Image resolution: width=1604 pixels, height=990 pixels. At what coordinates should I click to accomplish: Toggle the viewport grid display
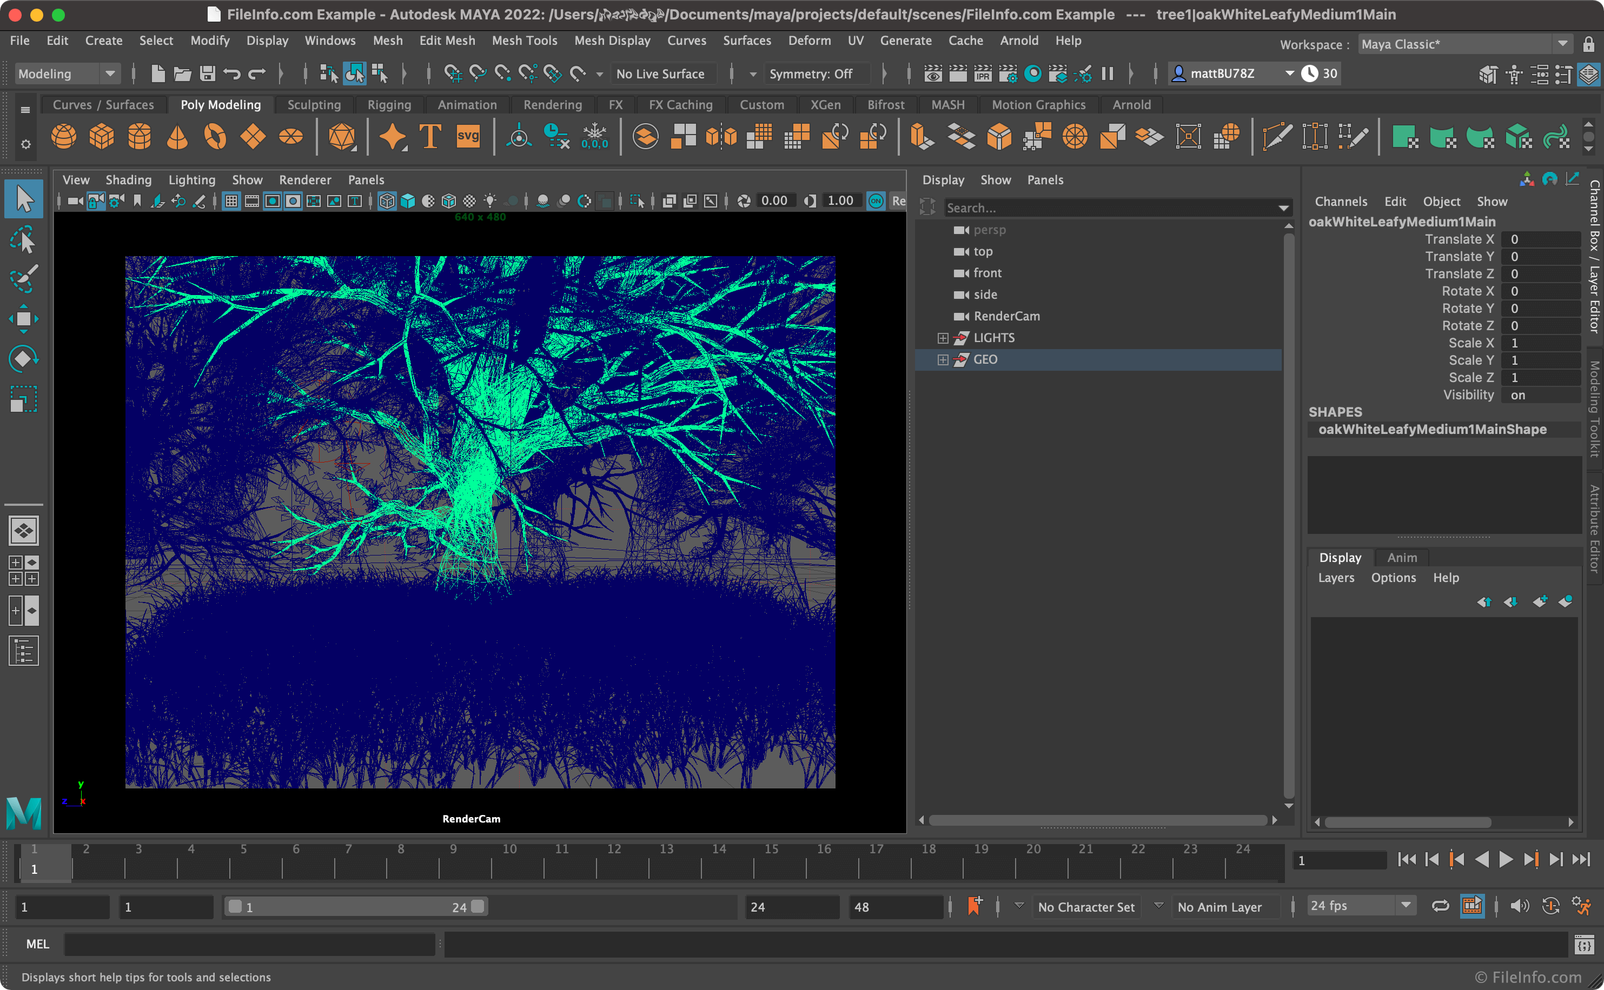click(x=231, y=201)
